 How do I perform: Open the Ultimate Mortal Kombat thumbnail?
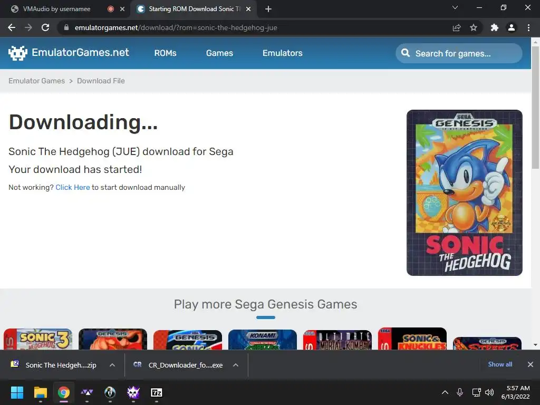[x=337, y=340]
